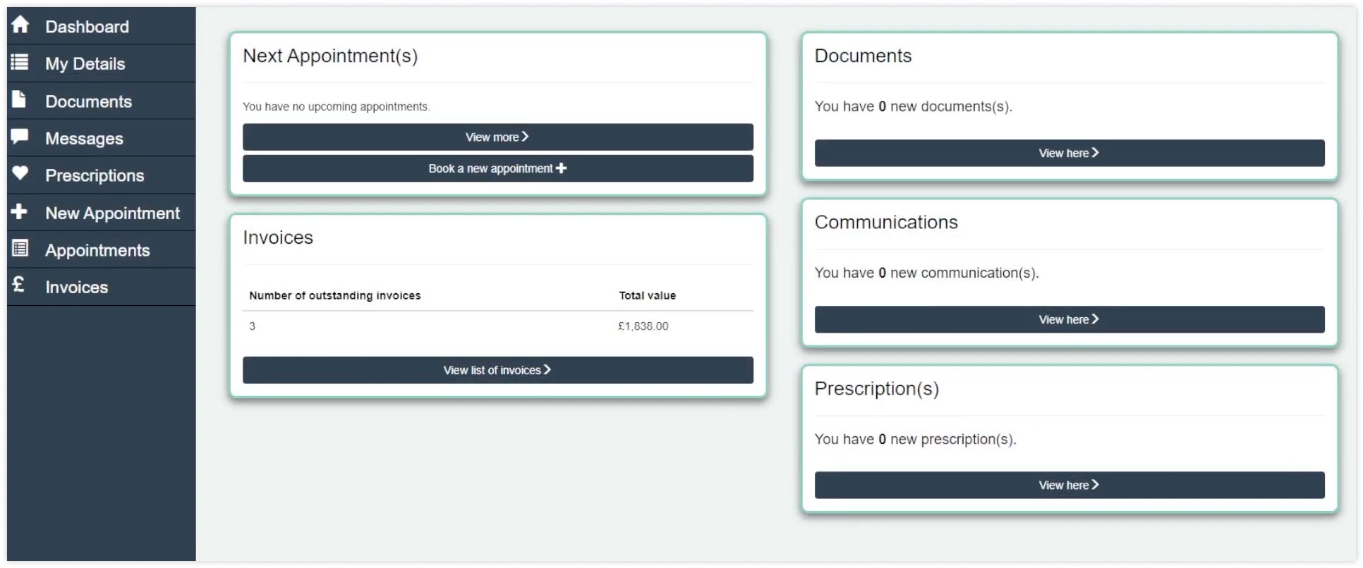Click 'You have no upcoming appointments' text
Viewport: 1363px width, 568px height.
[337, 106]
